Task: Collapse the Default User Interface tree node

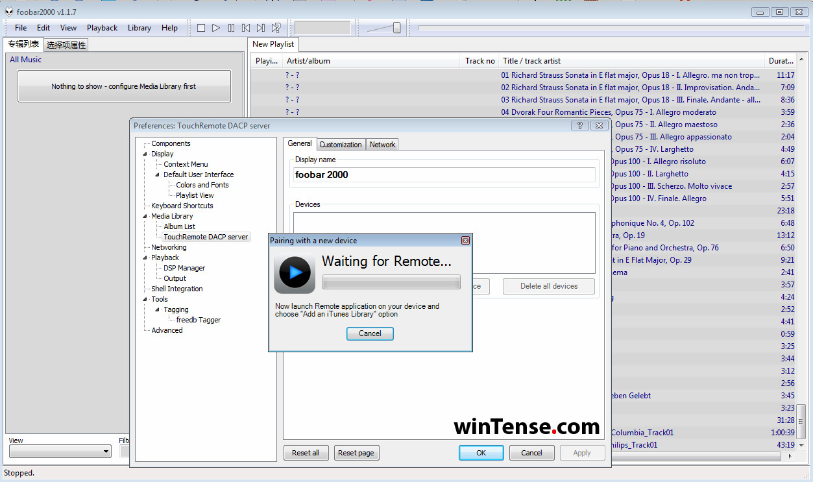Action: click(158, 175)
